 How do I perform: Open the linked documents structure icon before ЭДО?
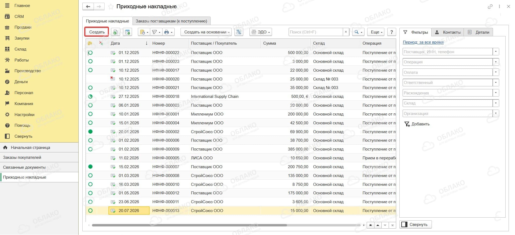coord(239,32)
